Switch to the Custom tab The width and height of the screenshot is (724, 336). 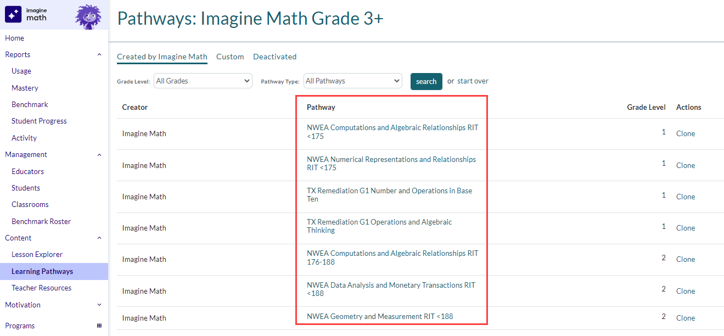tap(230, 57)
